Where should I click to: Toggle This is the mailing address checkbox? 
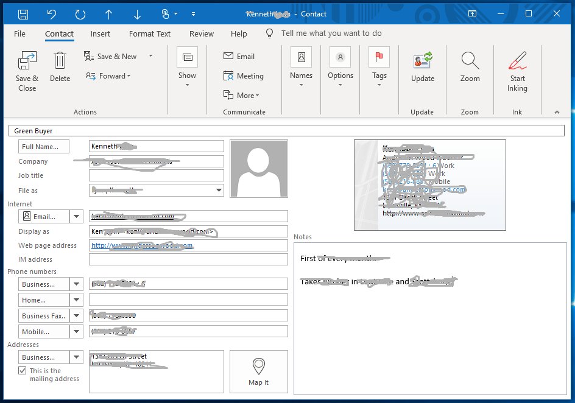click(x=23, y=371)
